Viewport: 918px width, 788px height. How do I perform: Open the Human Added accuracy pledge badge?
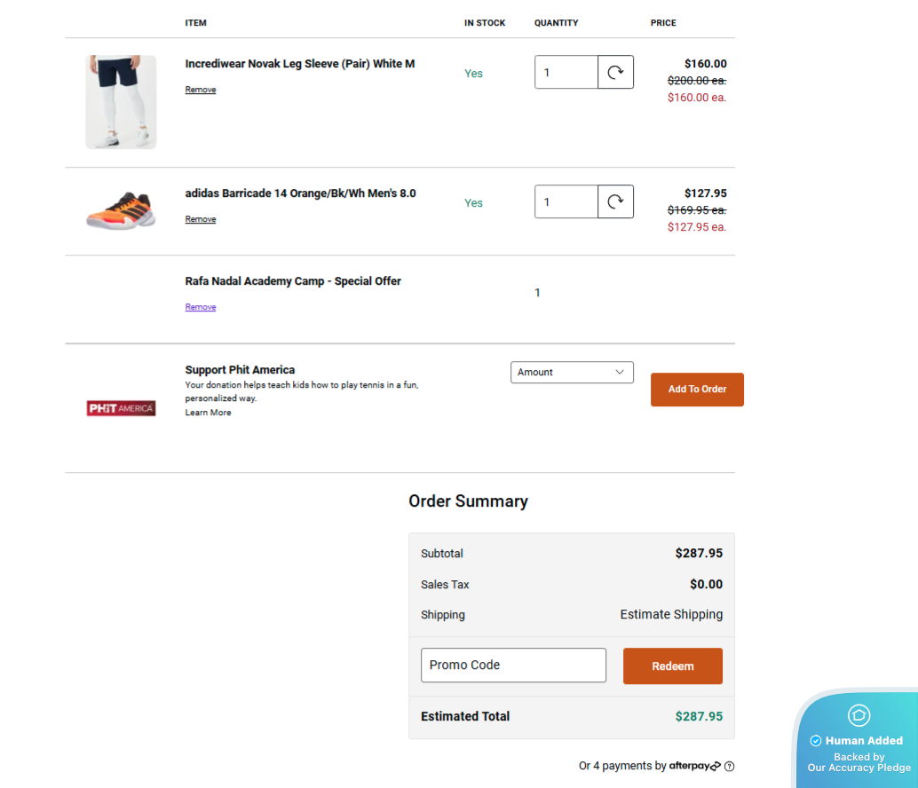[858, 741]
